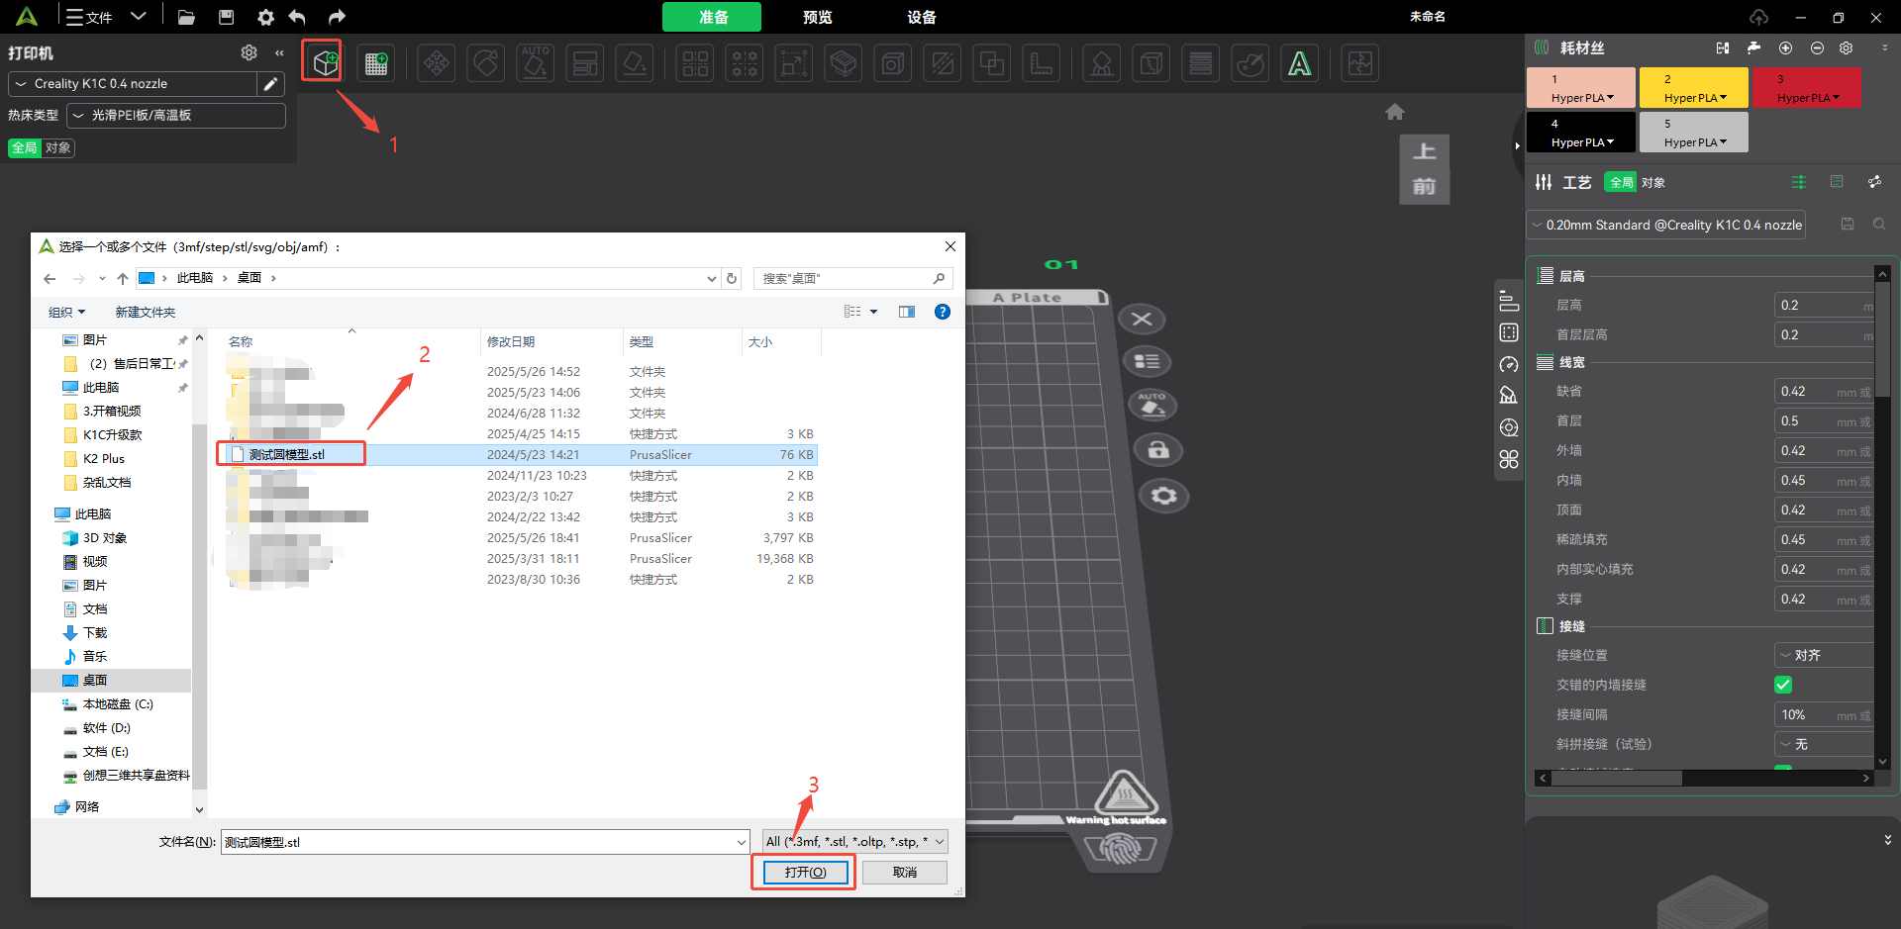Click the faucet flushing volumes icon
The image size is (1901, 929).
click(1753, 47)
